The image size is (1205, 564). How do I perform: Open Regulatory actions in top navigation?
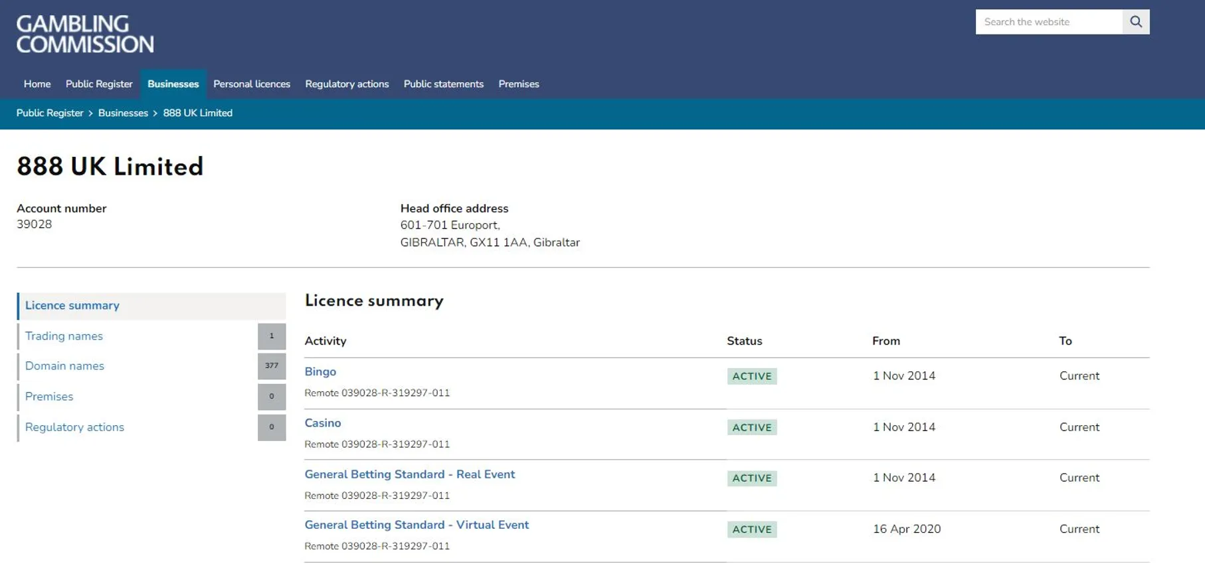point(347,84)
